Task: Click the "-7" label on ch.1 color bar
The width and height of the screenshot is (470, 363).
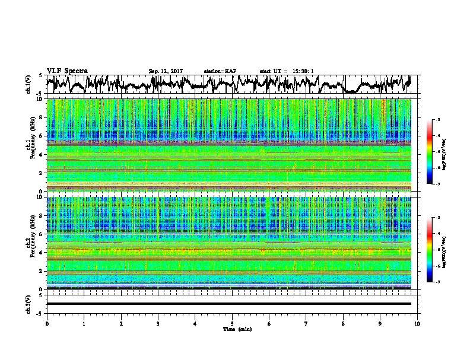Action: point(438,184)
